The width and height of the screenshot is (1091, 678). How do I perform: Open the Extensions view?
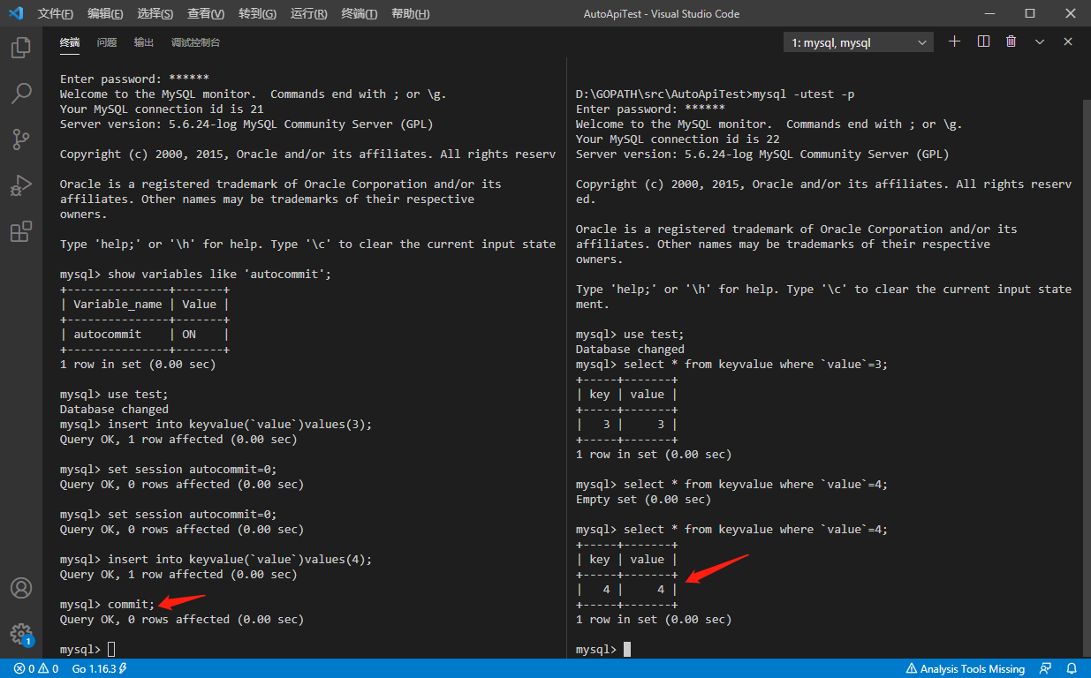click(21, 232)
